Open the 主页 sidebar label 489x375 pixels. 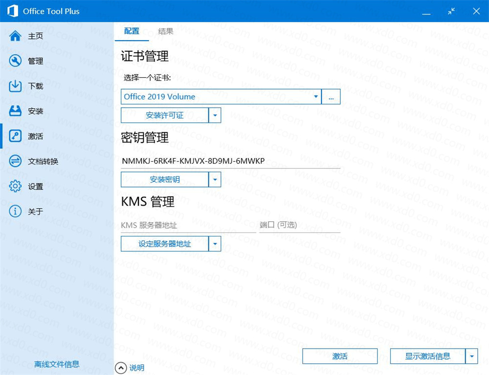pyautogui.click(x=36, y=36)
